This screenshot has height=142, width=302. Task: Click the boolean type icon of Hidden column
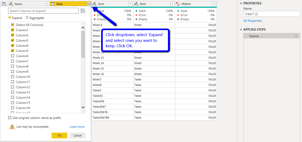(x=178, y=4)
